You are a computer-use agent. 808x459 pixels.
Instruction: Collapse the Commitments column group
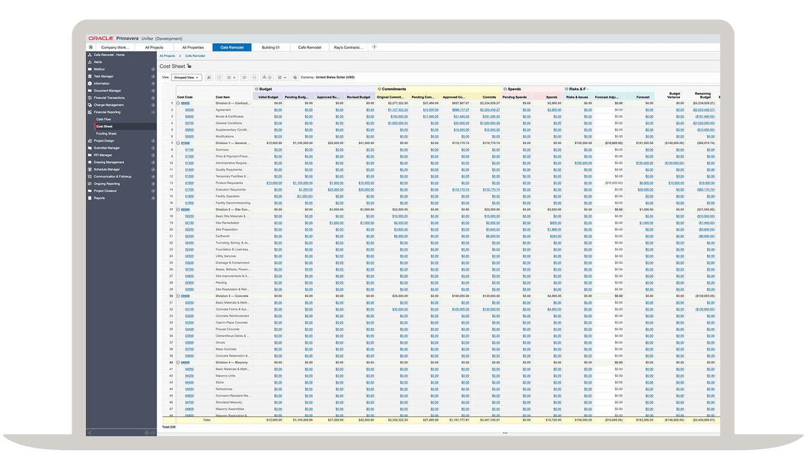tap(379, 89)
